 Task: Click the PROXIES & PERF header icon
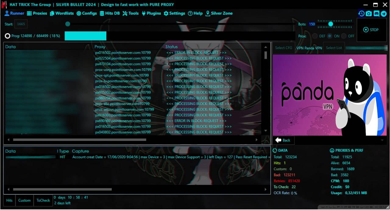tap(332, 150)
